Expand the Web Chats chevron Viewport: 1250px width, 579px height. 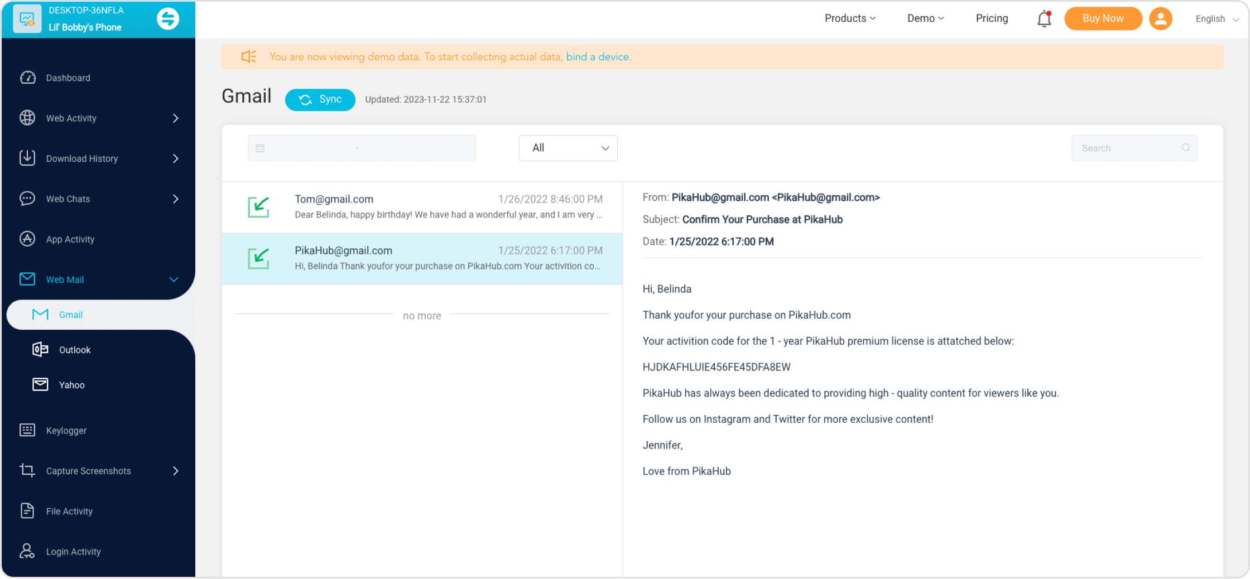(x=176, y=199)
